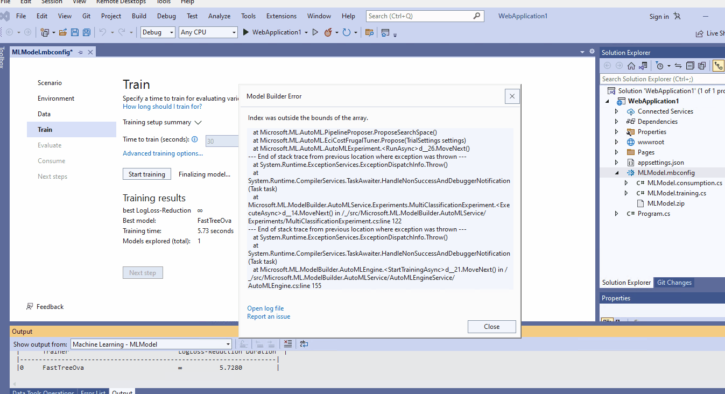Select MLModel.zip in Solution Explorer
The width and height of the screenshot is (725, 394).
click(x=666, y=203)
